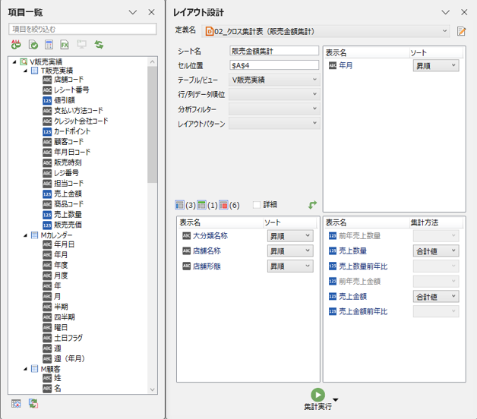This screenshot has height=419, width=477.
Task: Click the green checkmark document icon
Action: (x=33, y=45)
